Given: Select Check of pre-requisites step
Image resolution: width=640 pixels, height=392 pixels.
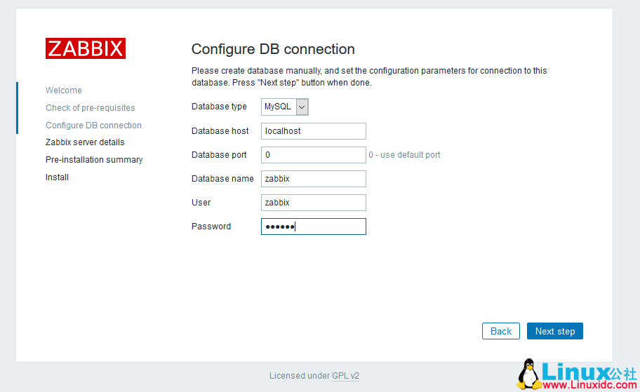Looking at the screenshot, I should click(91, 108).
